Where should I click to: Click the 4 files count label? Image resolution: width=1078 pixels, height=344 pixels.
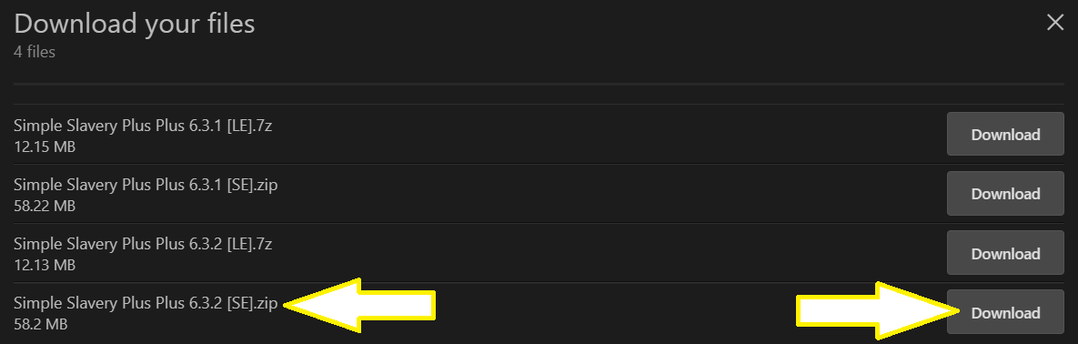(35, 52)
